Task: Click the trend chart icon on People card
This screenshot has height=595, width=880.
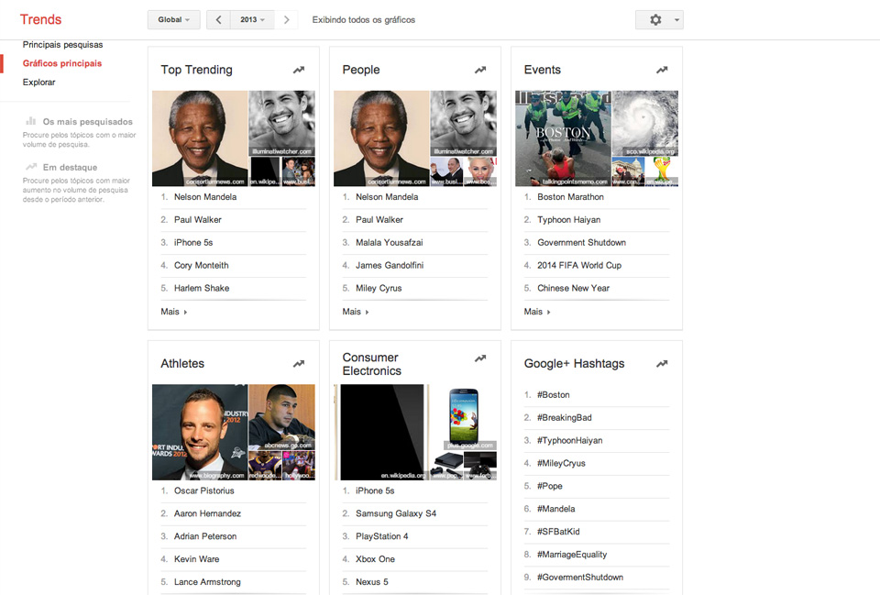Action: [479, 69]
